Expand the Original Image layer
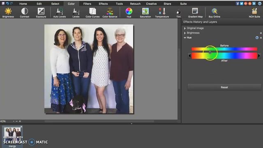 (185, 28)
